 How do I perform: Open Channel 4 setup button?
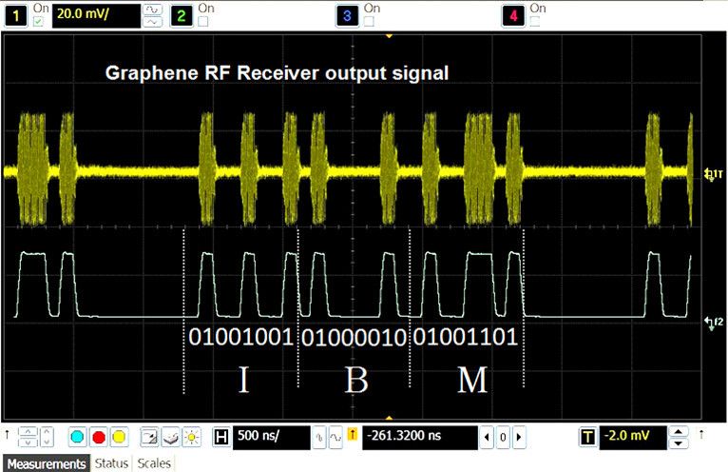[513, 15]
